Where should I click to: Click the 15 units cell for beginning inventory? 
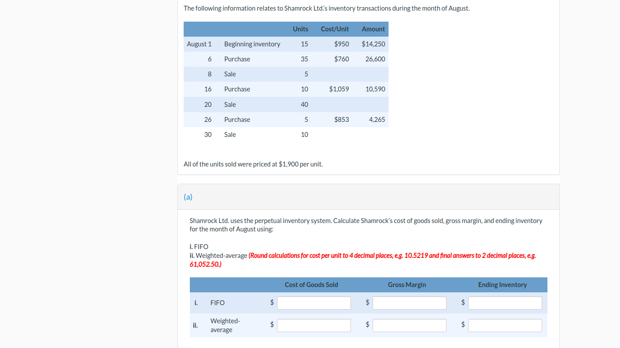click(304, 44)
